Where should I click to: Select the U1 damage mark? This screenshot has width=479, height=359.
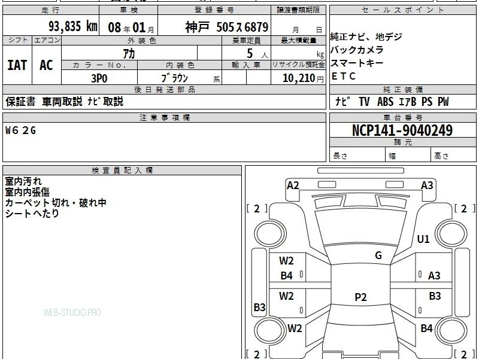(423, 239)
